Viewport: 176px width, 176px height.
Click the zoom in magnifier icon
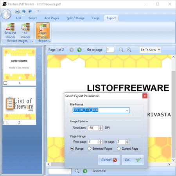129,50
